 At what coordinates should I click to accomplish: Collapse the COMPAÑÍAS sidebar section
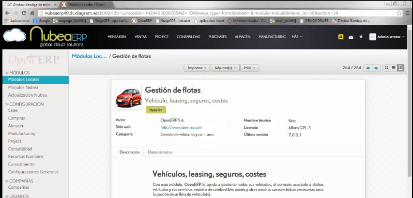19,181
